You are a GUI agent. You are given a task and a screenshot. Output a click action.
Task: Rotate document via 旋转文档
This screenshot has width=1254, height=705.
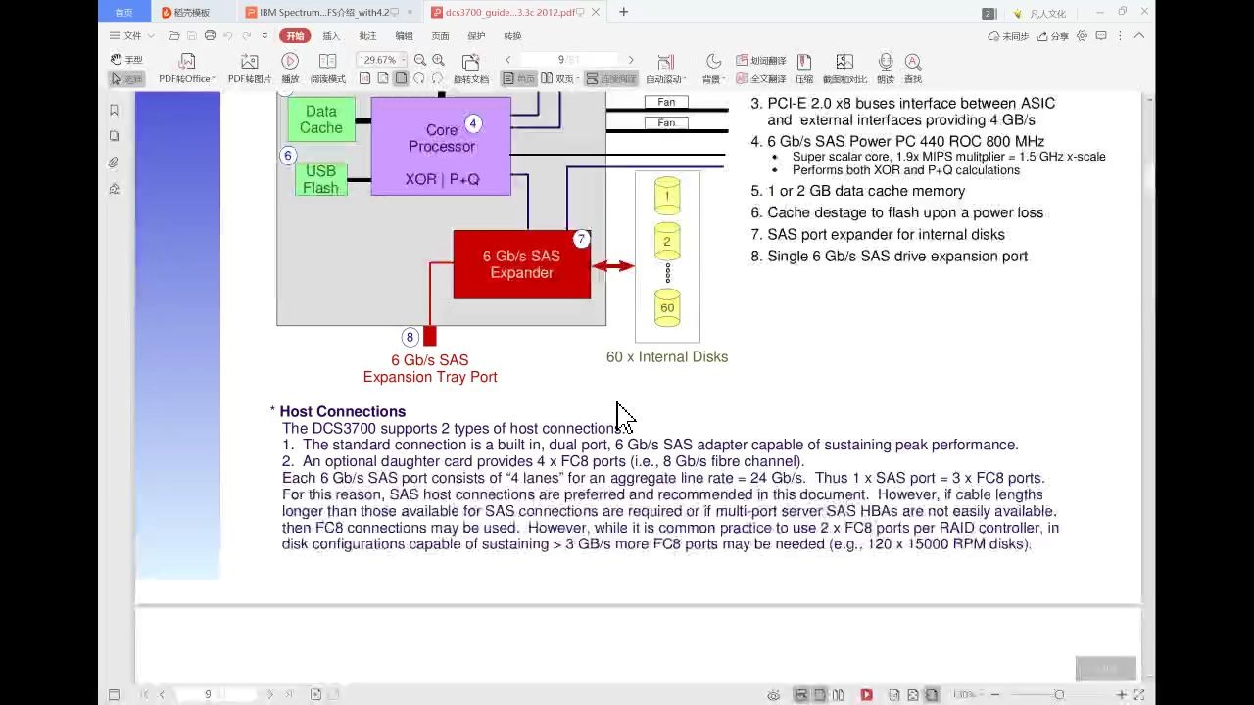click(471, 70)
